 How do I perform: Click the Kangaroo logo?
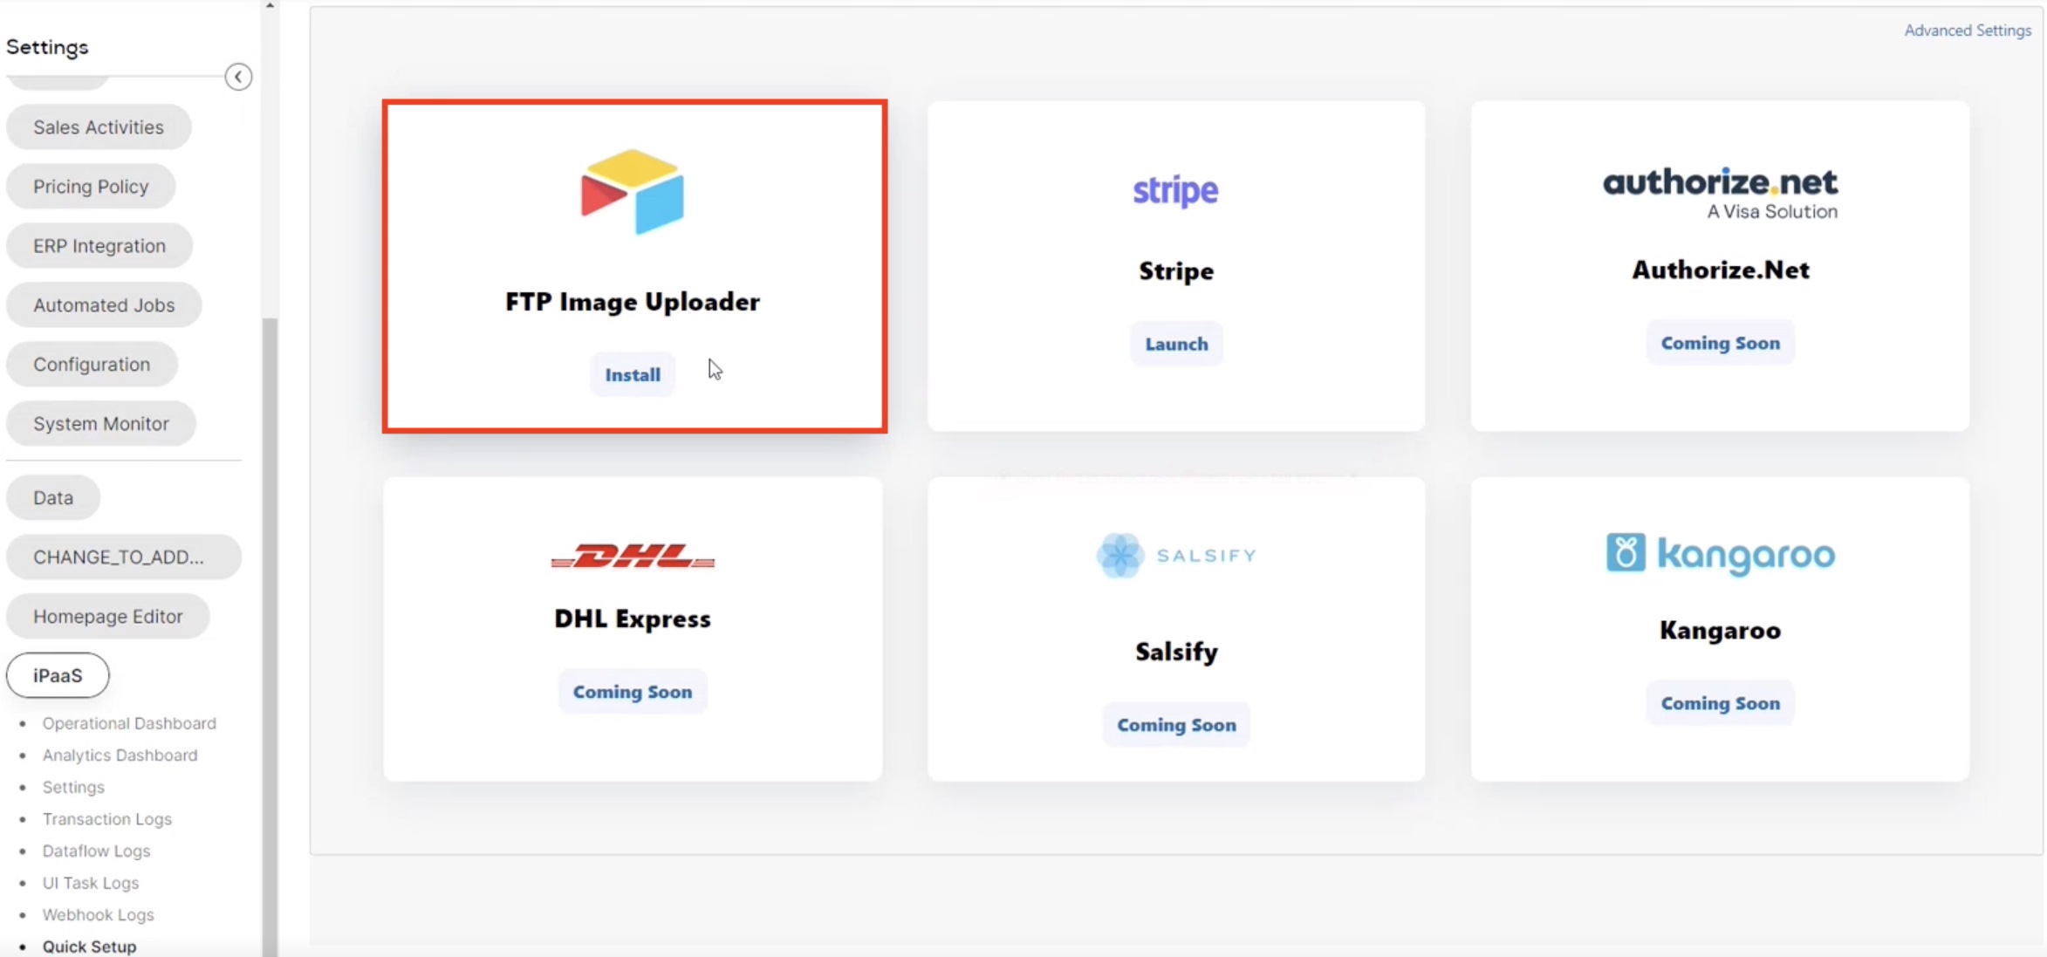coord(1720,554)
